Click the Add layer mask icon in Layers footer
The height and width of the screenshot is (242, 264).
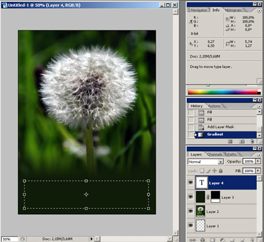[213, 240]
